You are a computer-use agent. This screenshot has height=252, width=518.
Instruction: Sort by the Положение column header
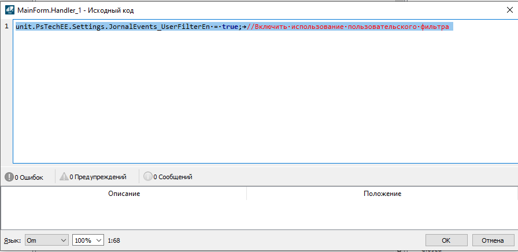(382, 194)
